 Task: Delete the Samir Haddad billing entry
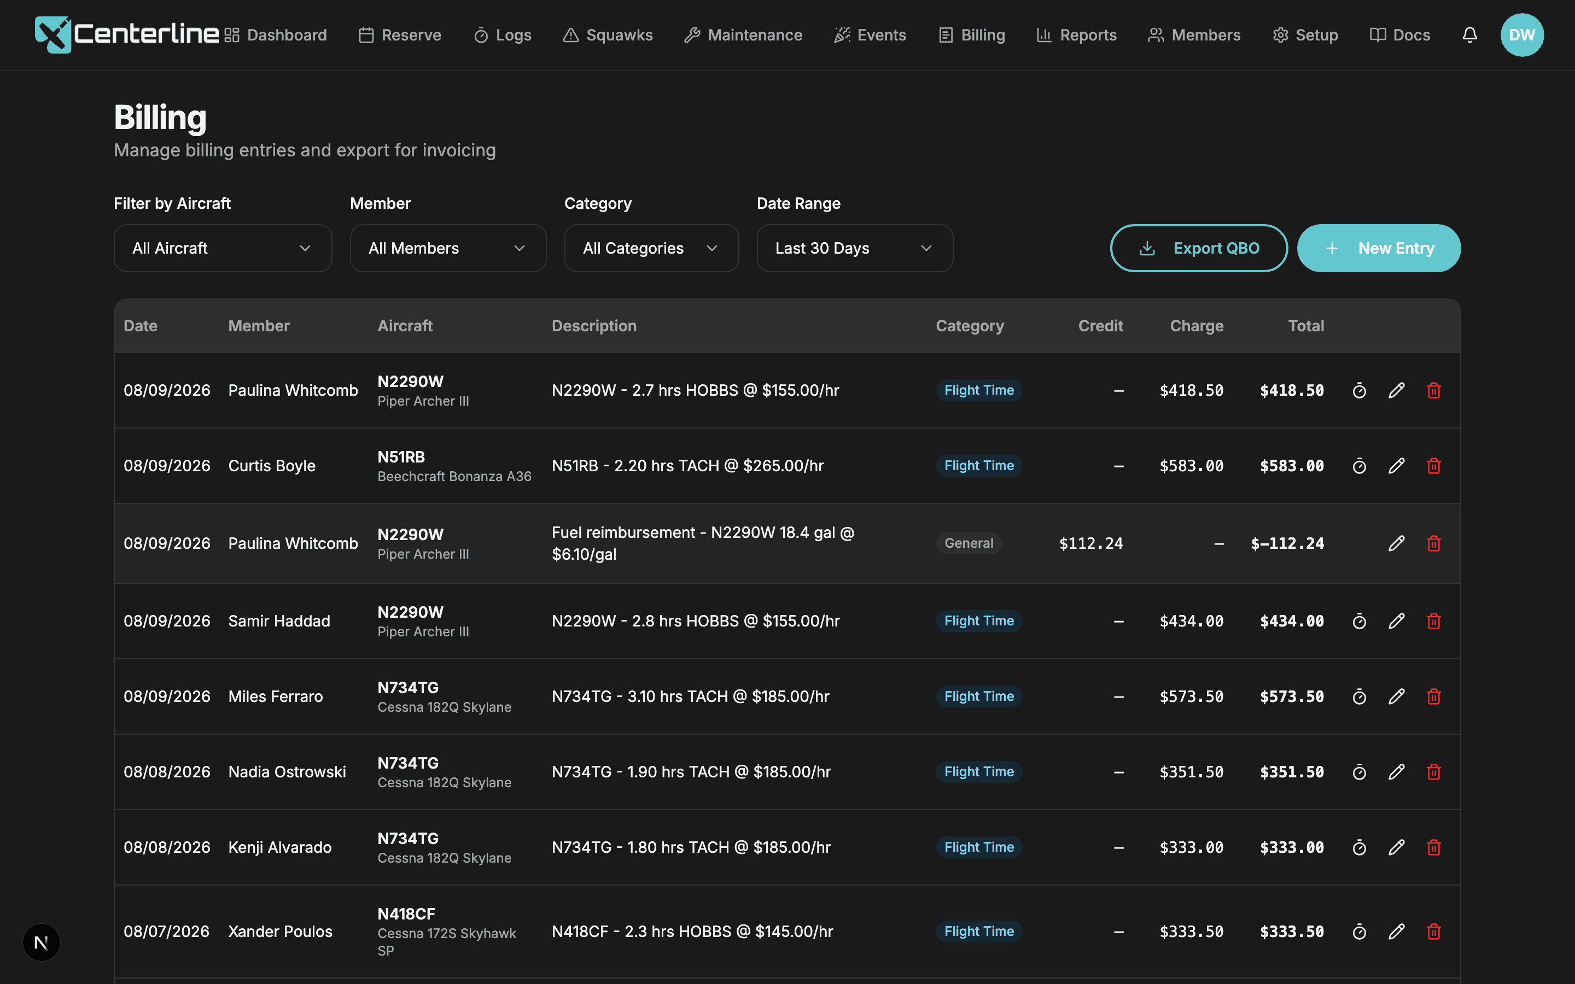[x=1434, y=622]
